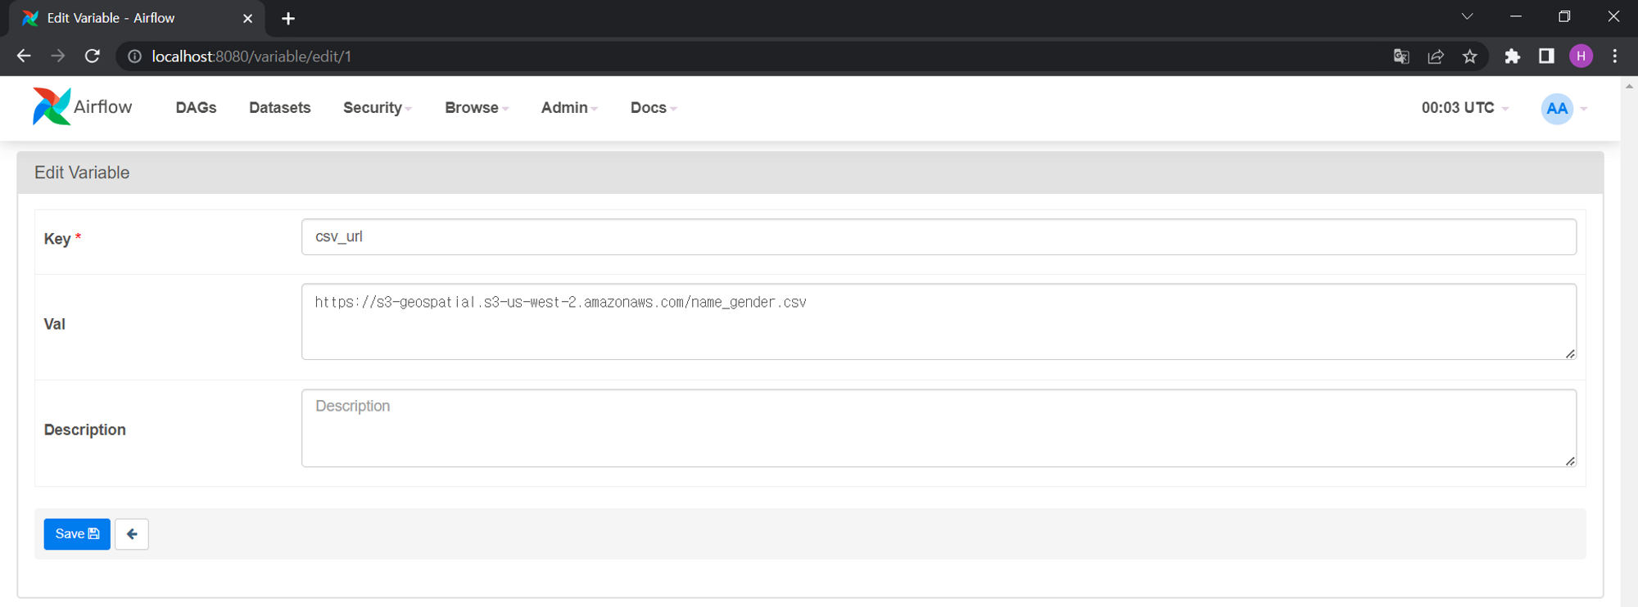Expand the 00:03 UTC timezone dropdown
Screen dimensions: 1638x607
[1464, 108]
